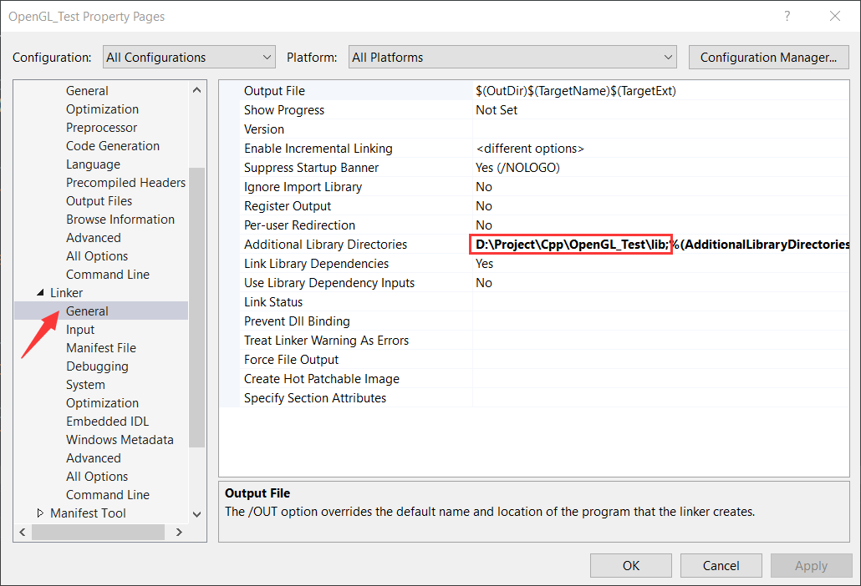This screenshot has width=861, height=586.
Task: Select Input under Linker
Action: click(x=80, y=330)
